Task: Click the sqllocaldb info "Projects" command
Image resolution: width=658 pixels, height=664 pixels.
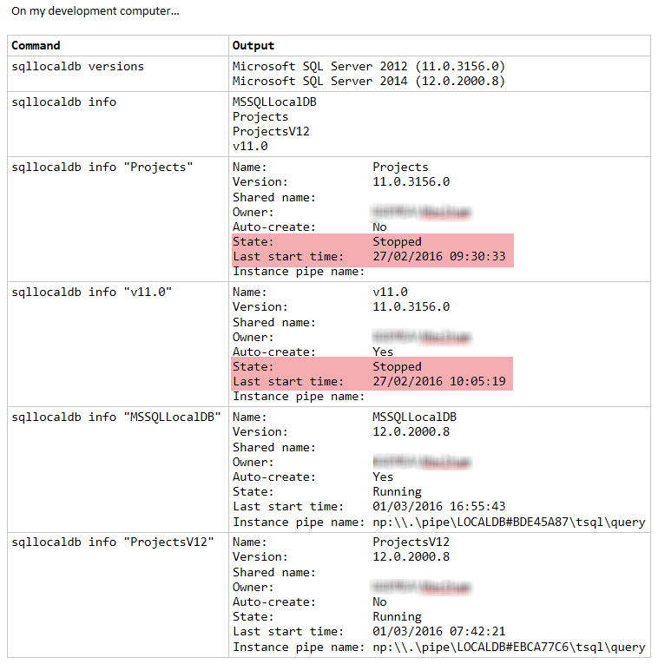Action: click(102, 168)
